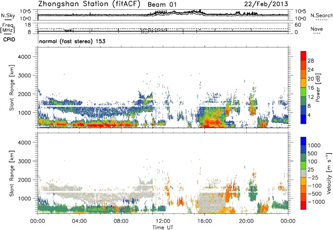Click the "04:00" time tick label
This screenshot has width=333, height=230.
pos(79,221)
